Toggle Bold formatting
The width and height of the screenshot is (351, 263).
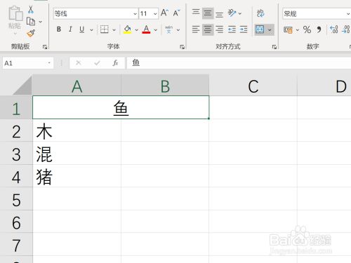[x=59, y=29]
